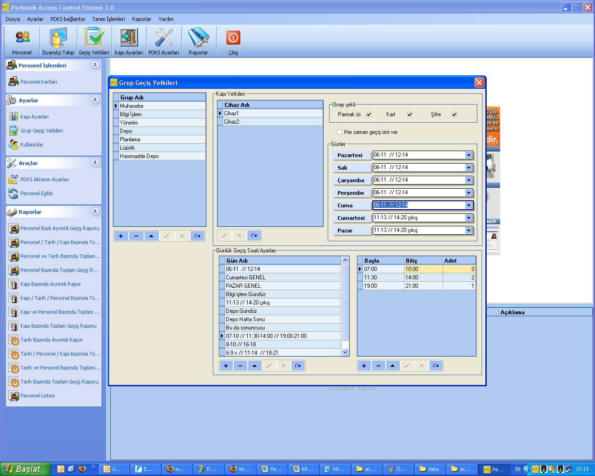Toggle the Parmak izi checkbox

369,114
